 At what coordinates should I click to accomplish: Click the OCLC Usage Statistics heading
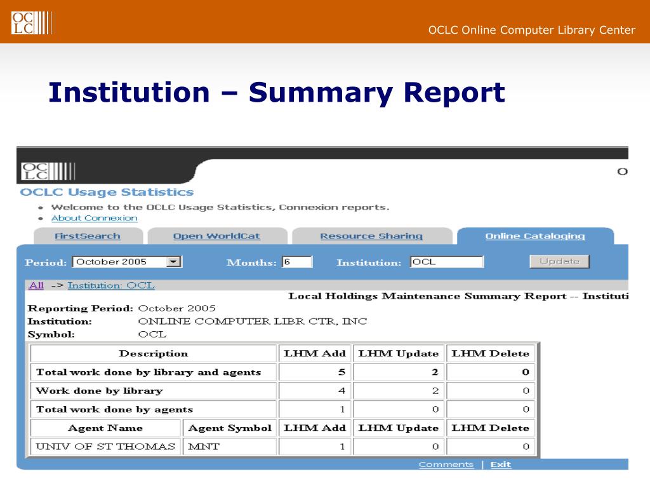tap(107, 192)
